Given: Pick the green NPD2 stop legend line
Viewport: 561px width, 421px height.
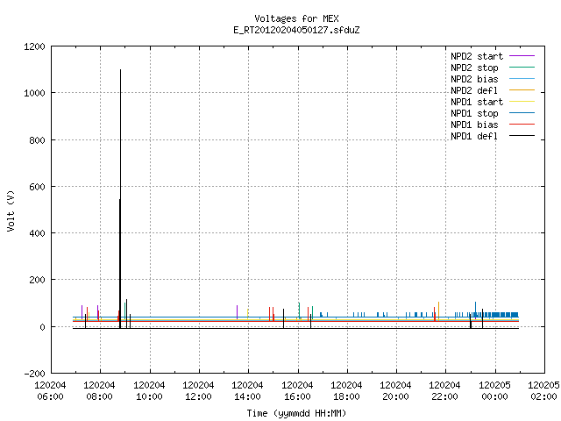Looking at the screenshot, I should 522,67.
